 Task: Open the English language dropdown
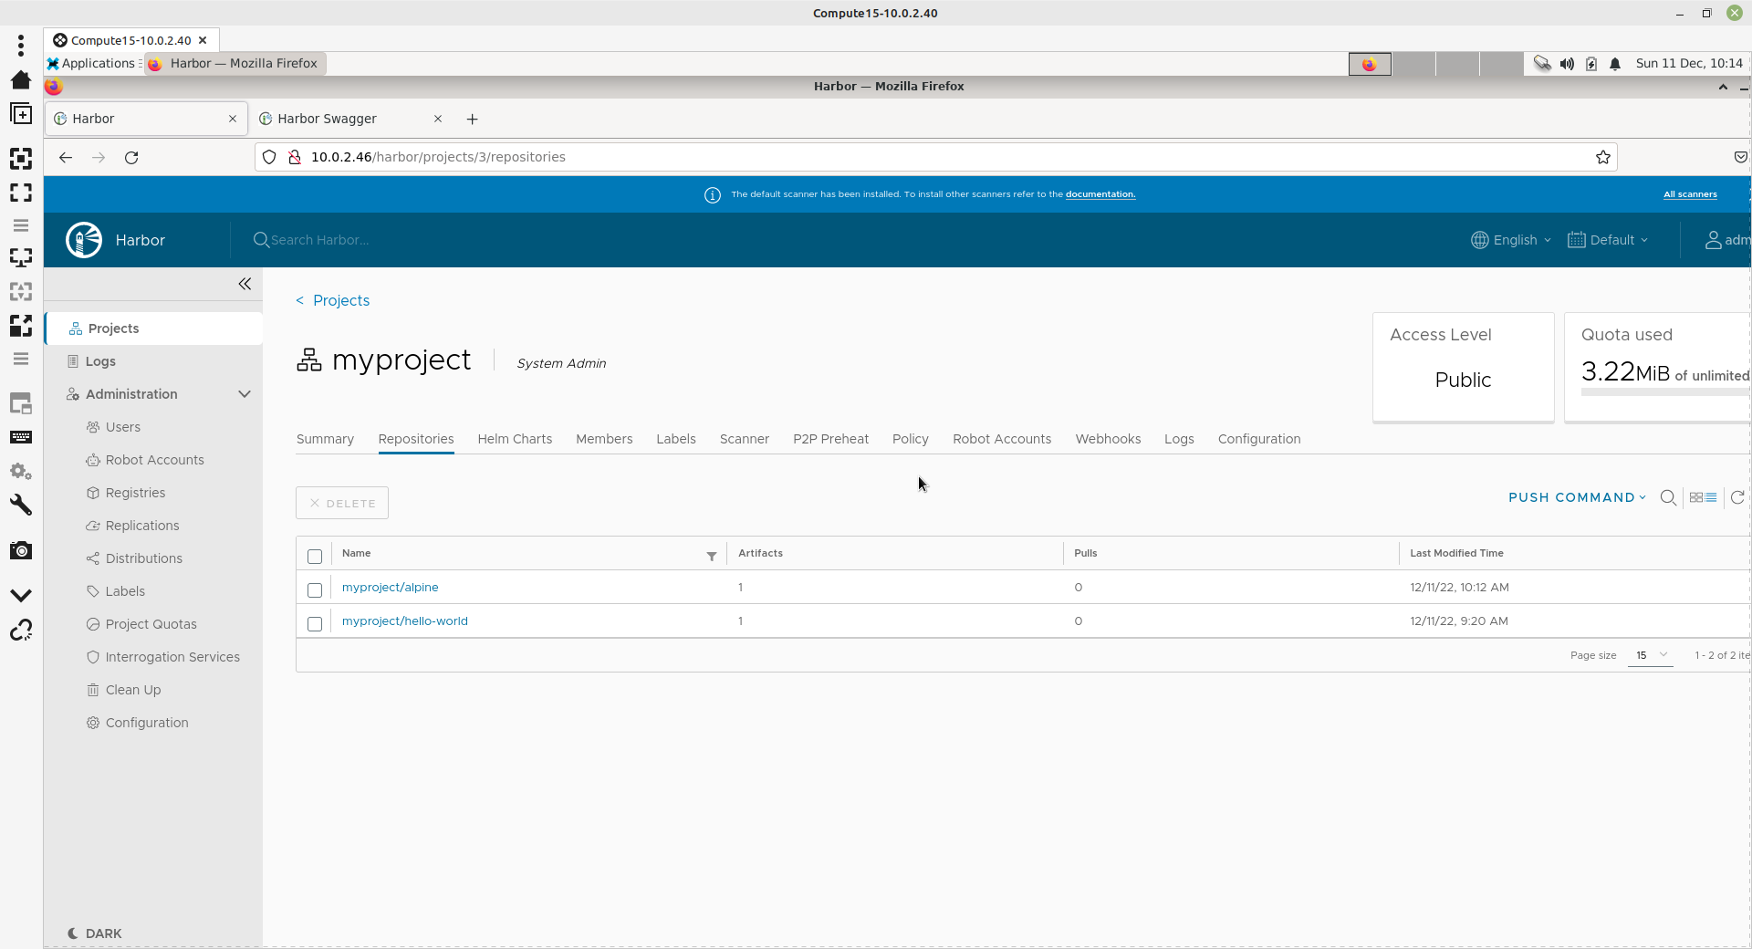pos(1511,240)
